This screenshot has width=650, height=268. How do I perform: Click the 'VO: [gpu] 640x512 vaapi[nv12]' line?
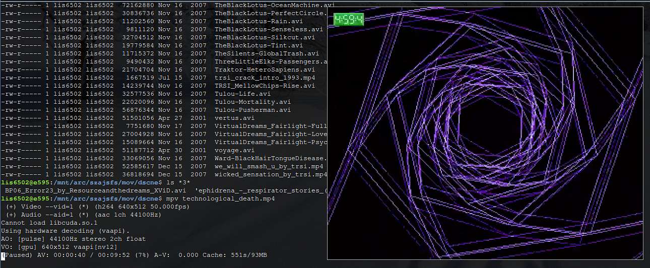tap(59, 247)
